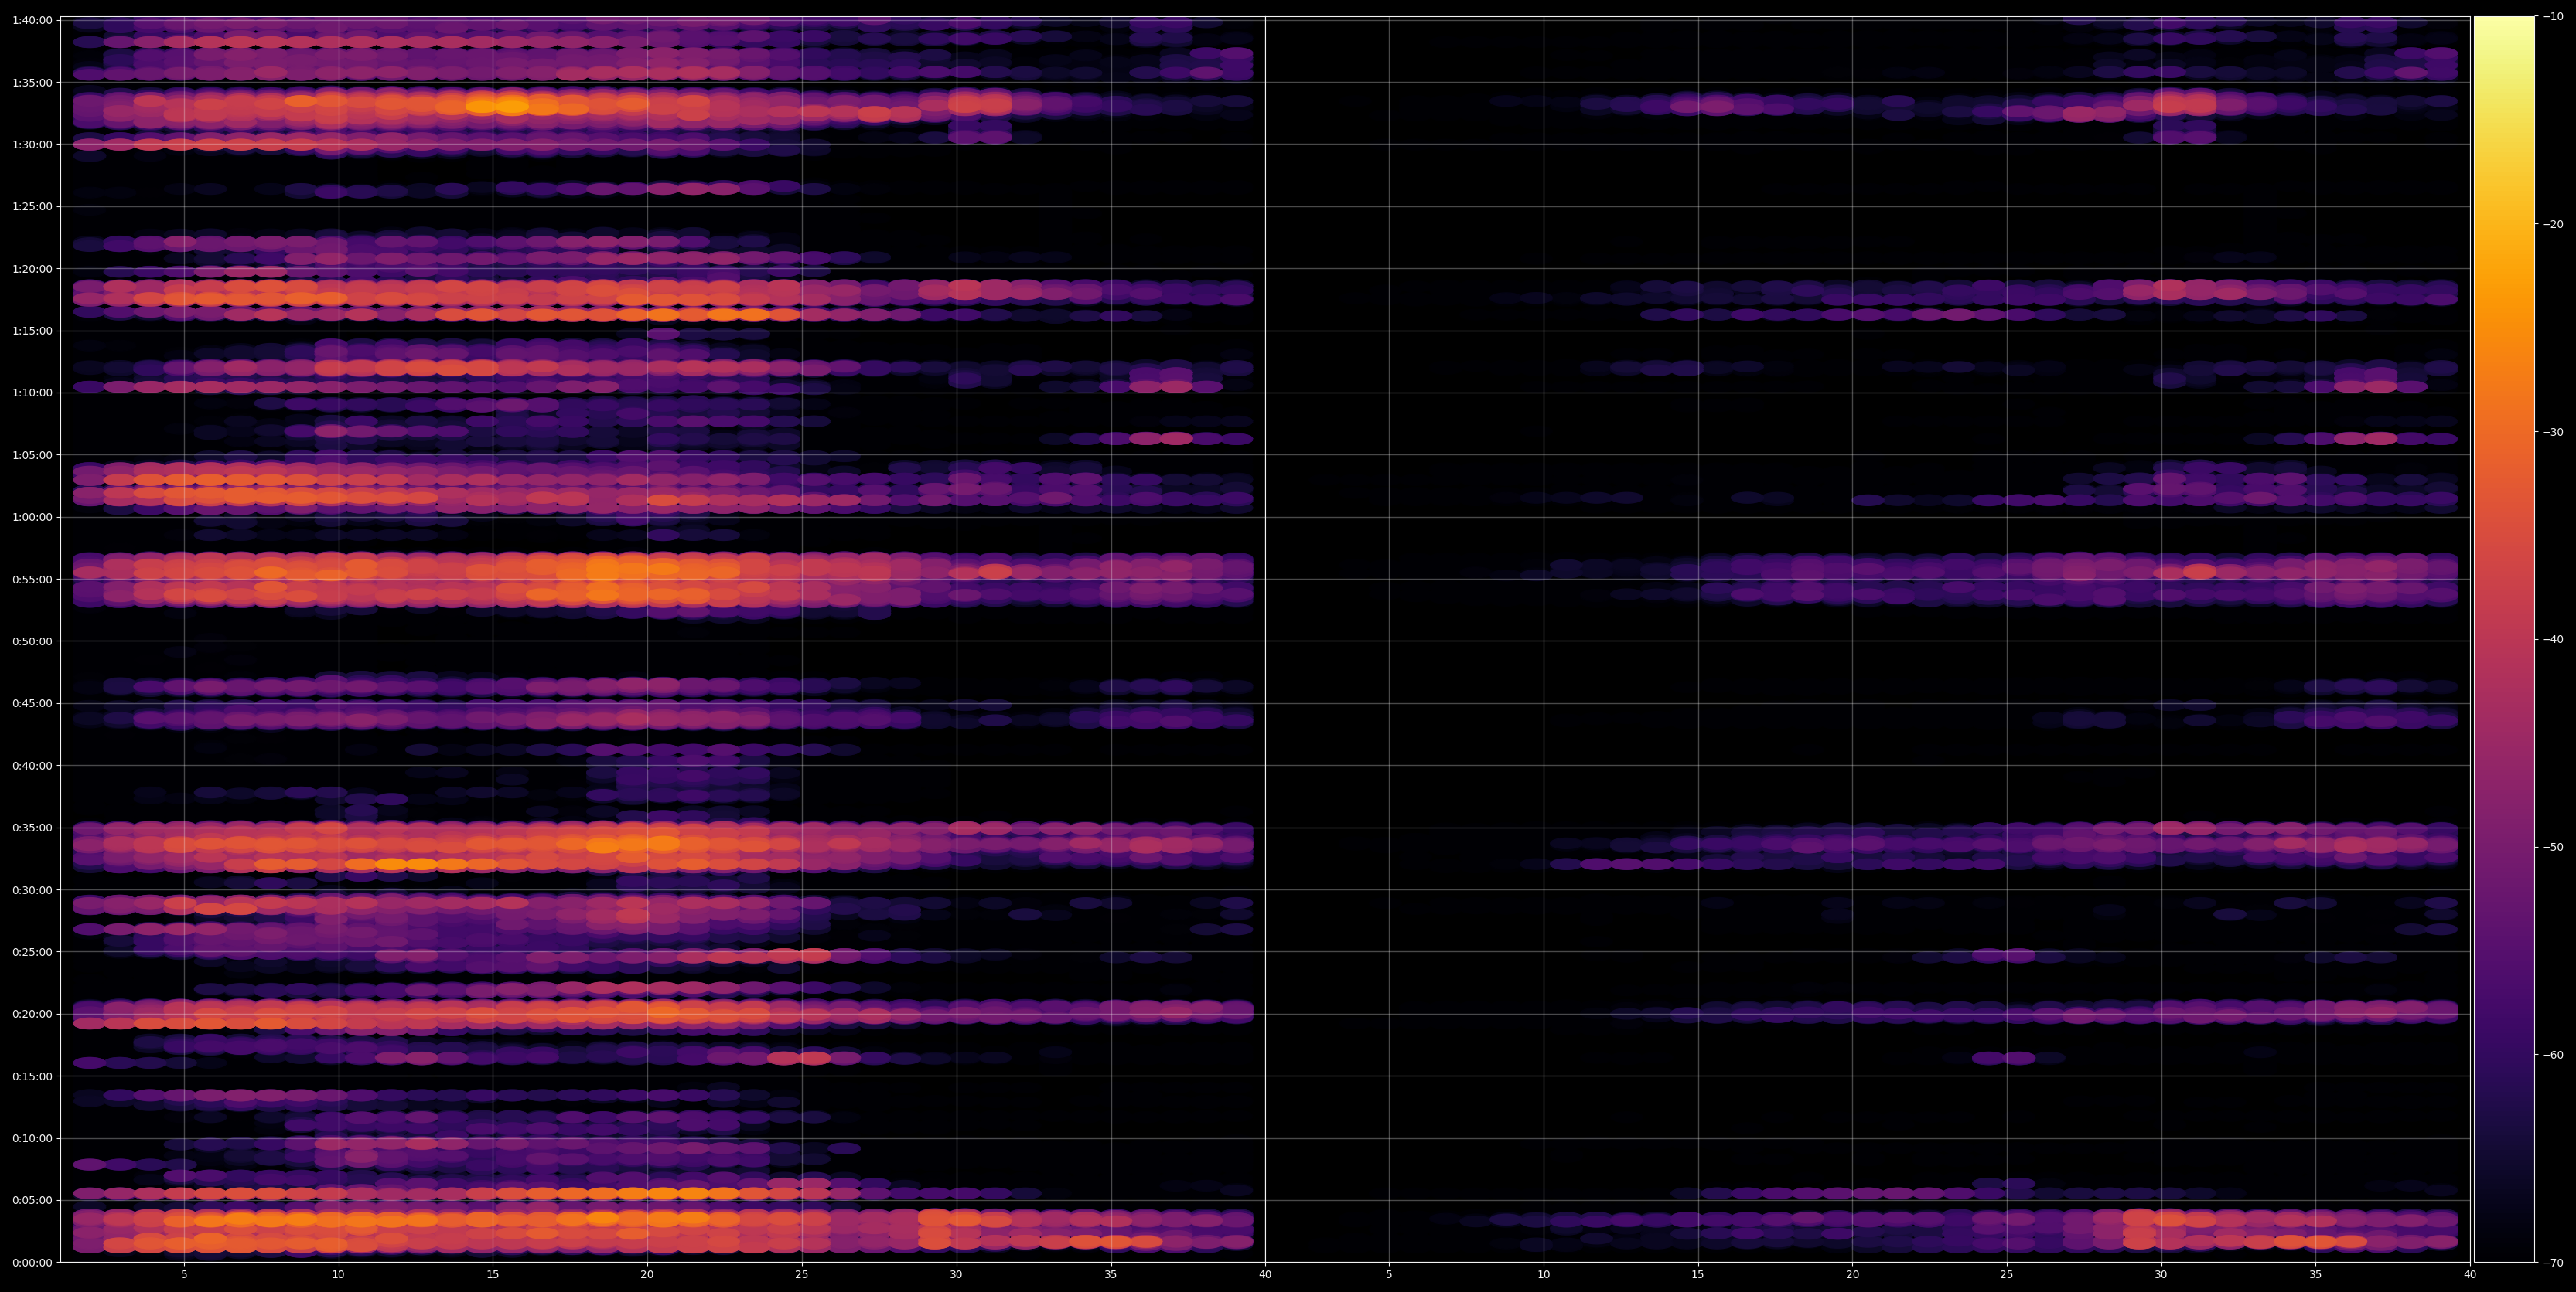Click the 1:30:00 y-axis label
This screenshot has width=2576, height=1292.
32,145
